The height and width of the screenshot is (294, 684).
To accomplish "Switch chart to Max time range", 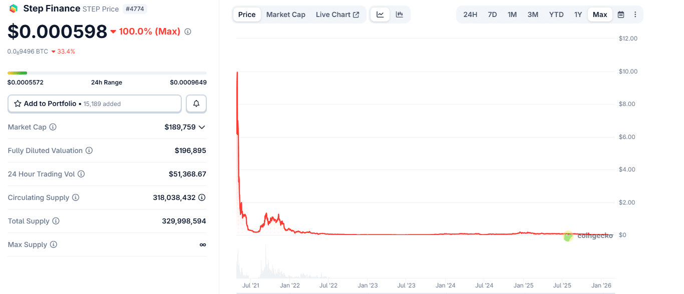I will [599, 14].
